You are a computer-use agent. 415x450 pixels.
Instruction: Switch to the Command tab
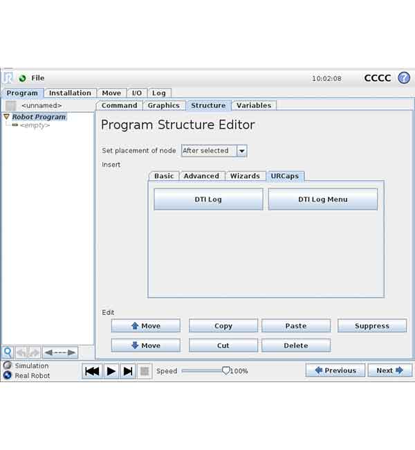119,105
